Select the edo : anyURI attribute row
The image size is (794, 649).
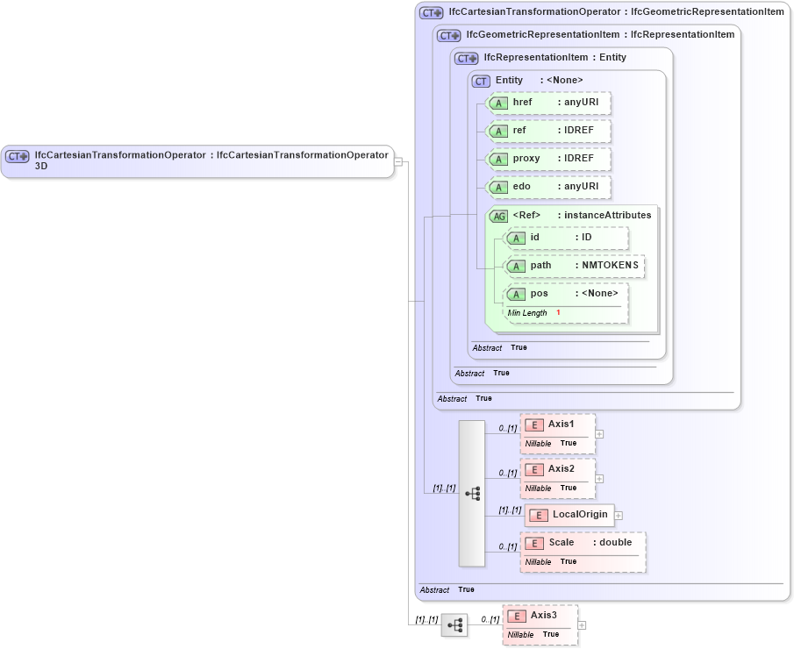546,186
